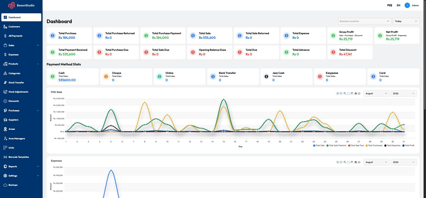Go to Dashboard in the sidebar

coord(21,17)
